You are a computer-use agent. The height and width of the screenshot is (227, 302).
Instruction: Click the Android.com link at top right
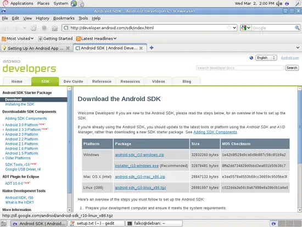pyautogui.click(x=290, y=58)
